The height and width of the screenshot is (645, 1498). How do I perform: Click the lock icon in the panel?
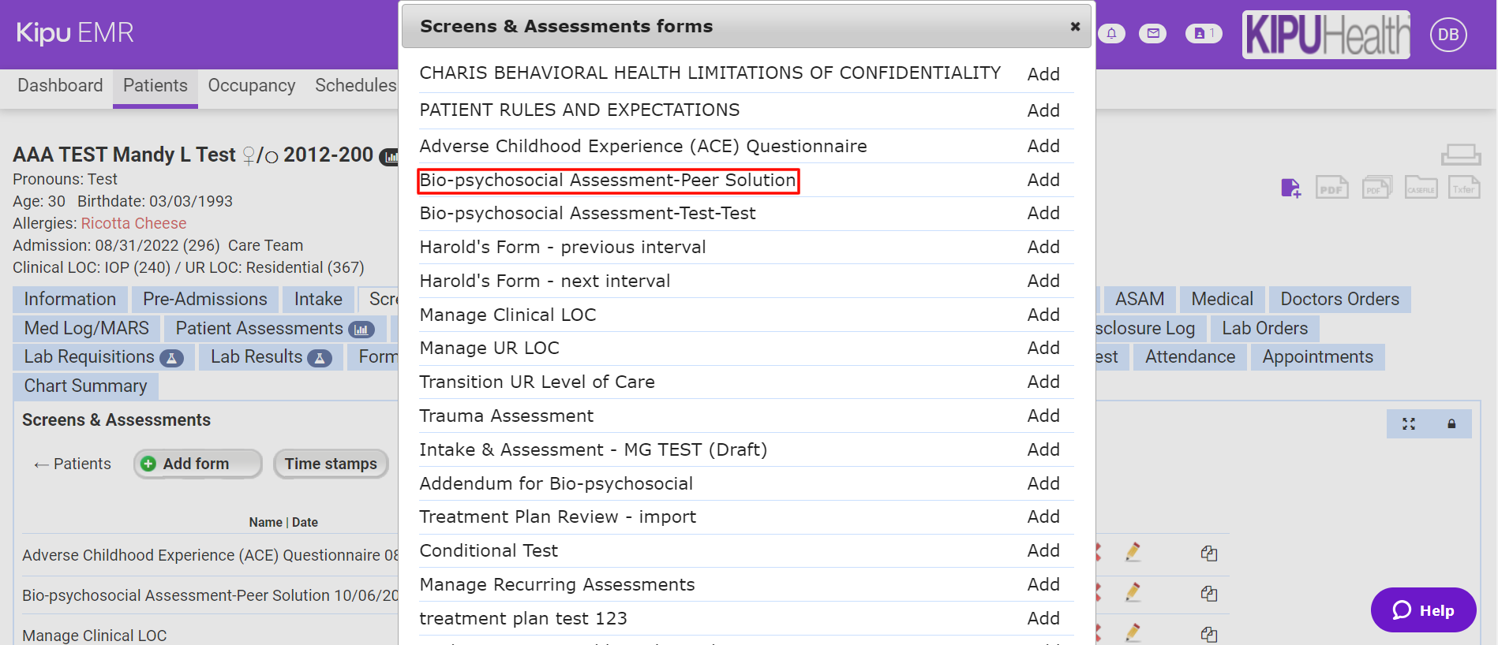click(1451, 424)
